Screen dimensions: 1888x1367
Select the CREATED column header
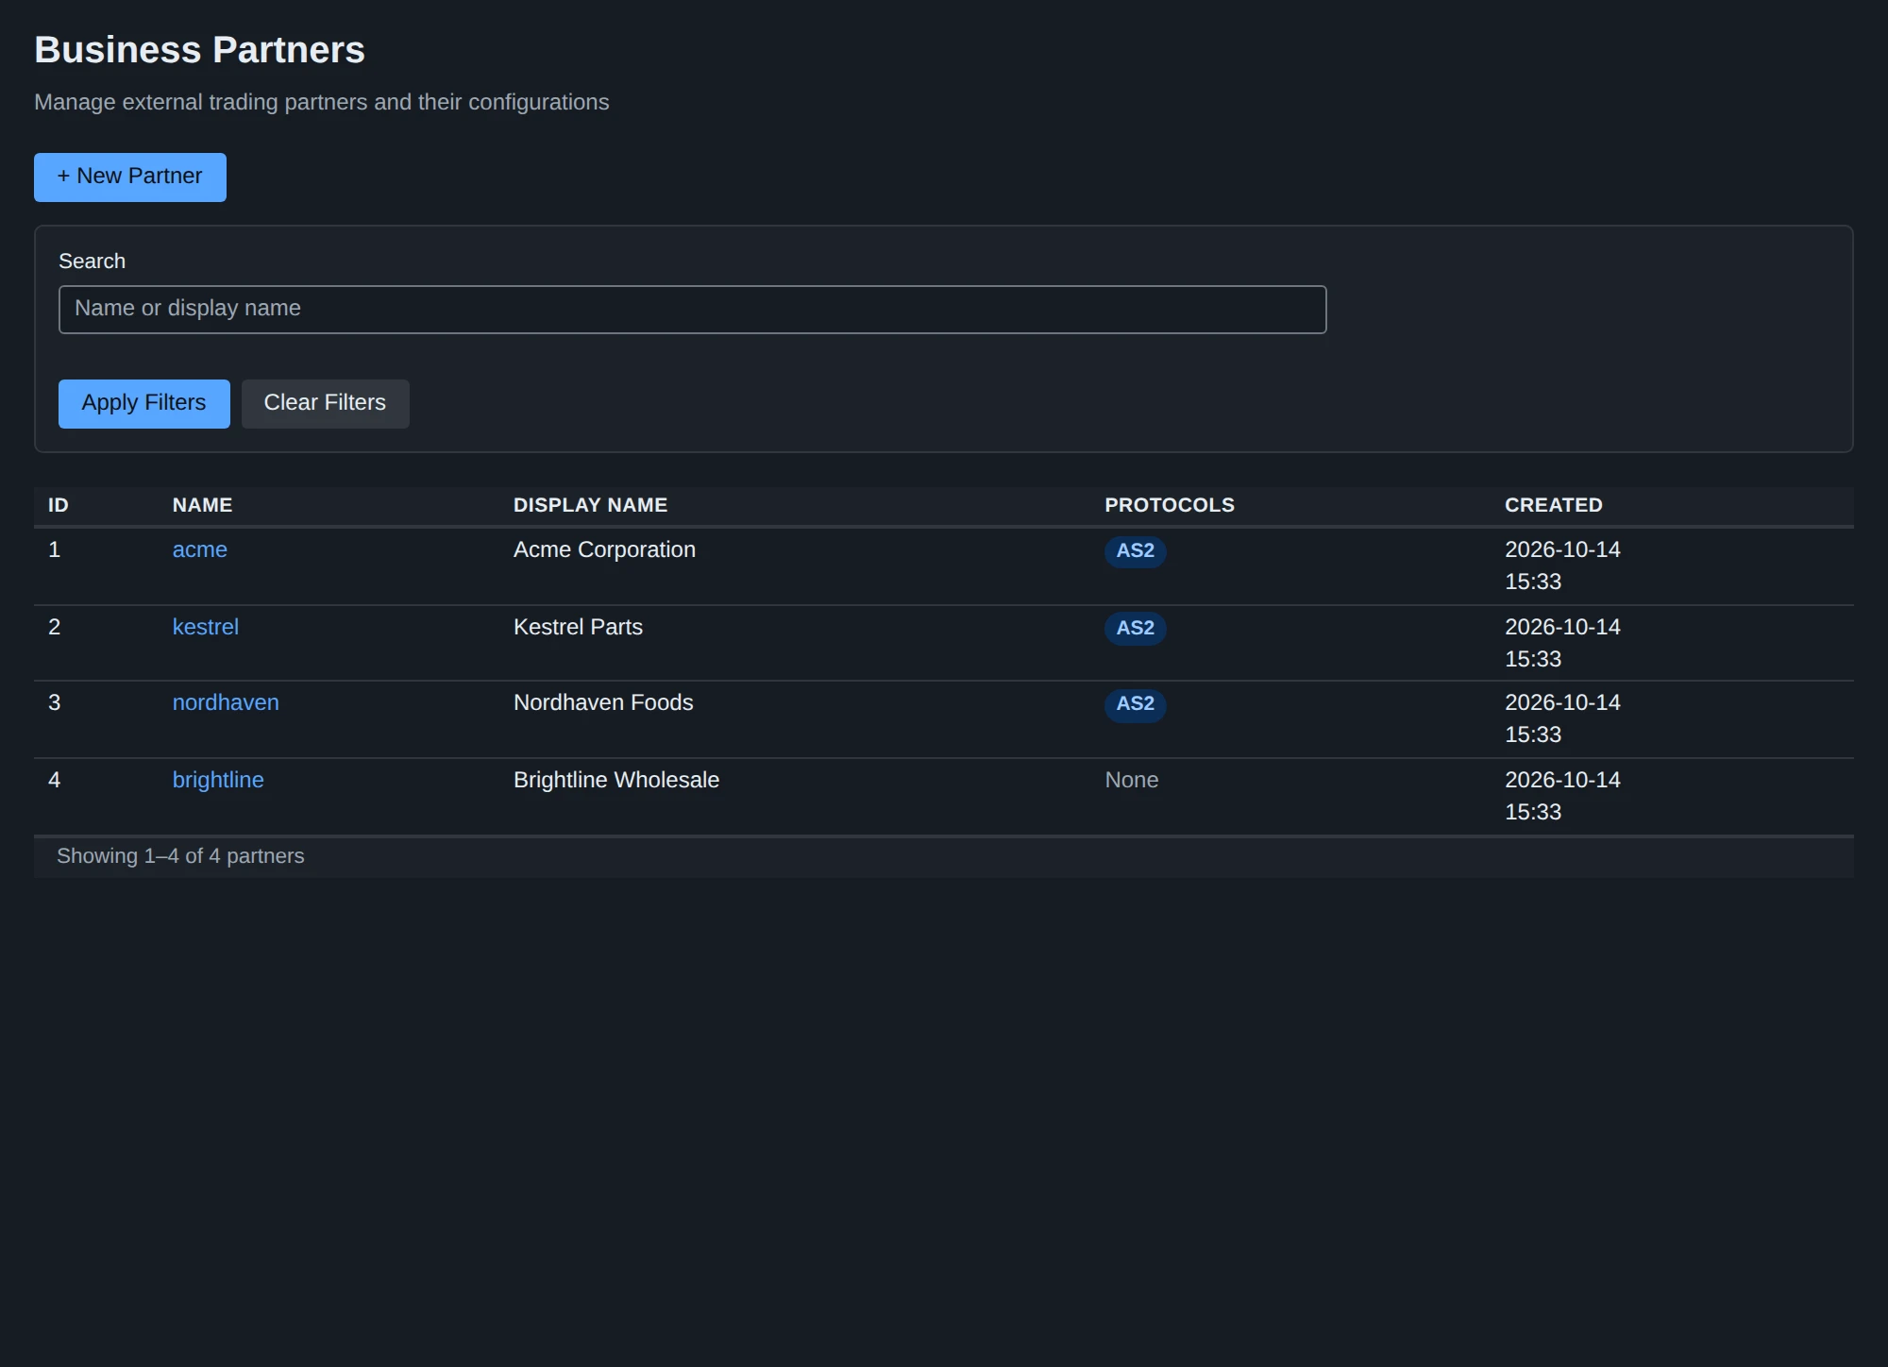tap(1553, 505)
